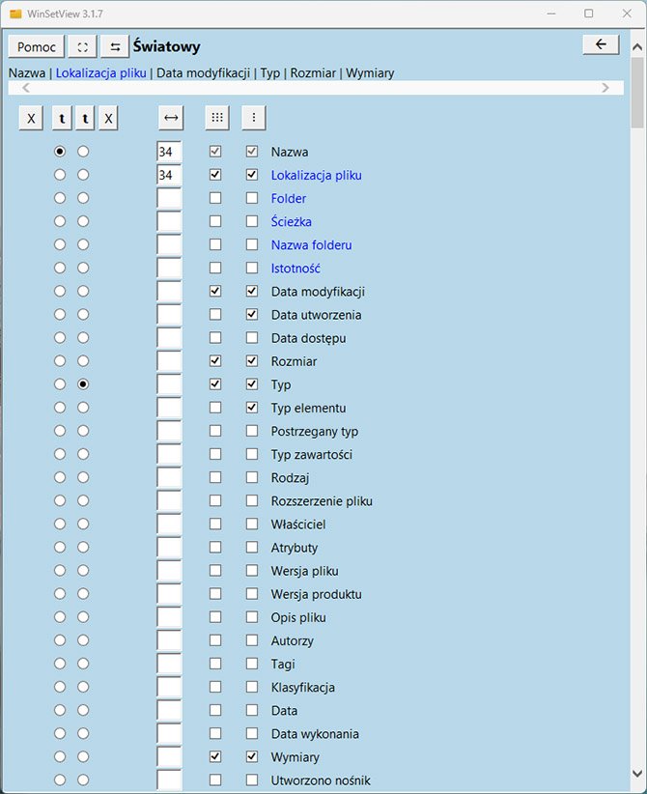Check the checkbox immediately left of Autorzy
This screenshot has width=647, height=794.
point(252,641)
